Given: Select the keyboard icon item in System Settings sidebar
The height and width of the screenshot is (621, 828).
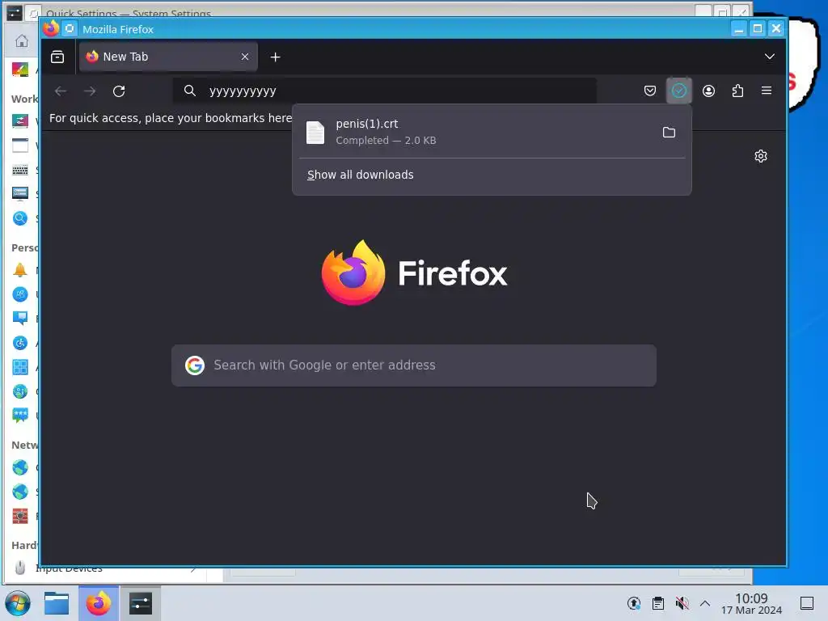Looking at the screenshot, I should (x=20, y=170).
